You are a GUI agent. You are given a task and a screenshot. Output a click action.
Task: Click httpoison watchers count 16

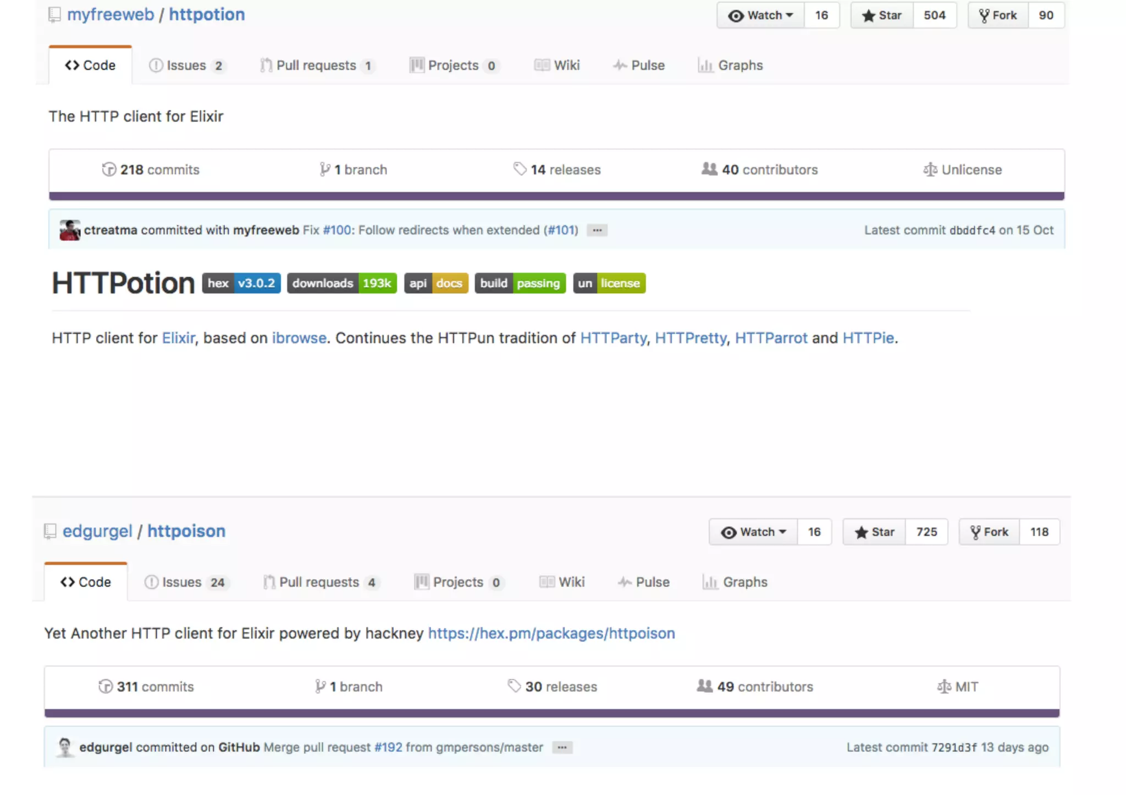coord(814,532)
